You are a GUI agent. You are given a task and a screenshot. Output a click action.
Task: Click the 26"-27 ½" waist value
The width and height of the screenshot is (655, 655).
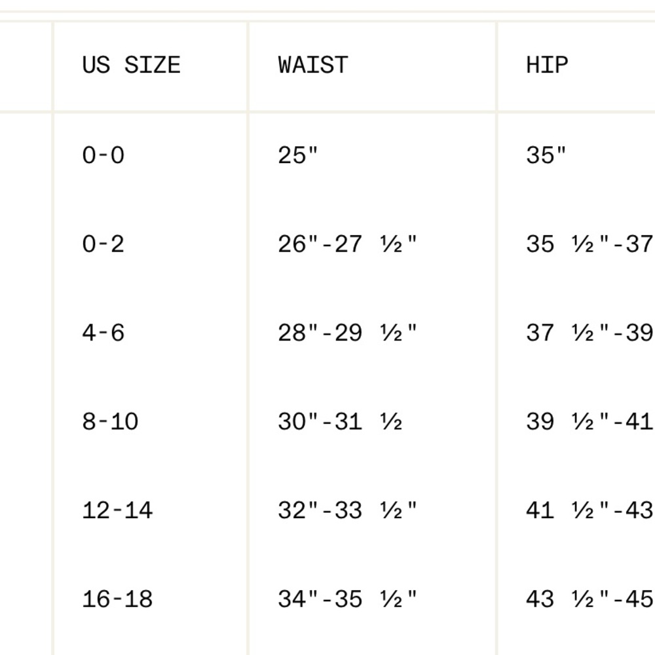(348, 244)
